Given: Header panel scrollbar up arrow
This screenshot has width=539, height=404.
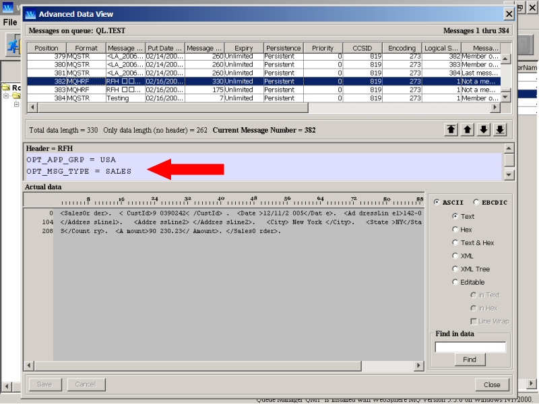Looking at the screenshot, I should click(509, 148).
